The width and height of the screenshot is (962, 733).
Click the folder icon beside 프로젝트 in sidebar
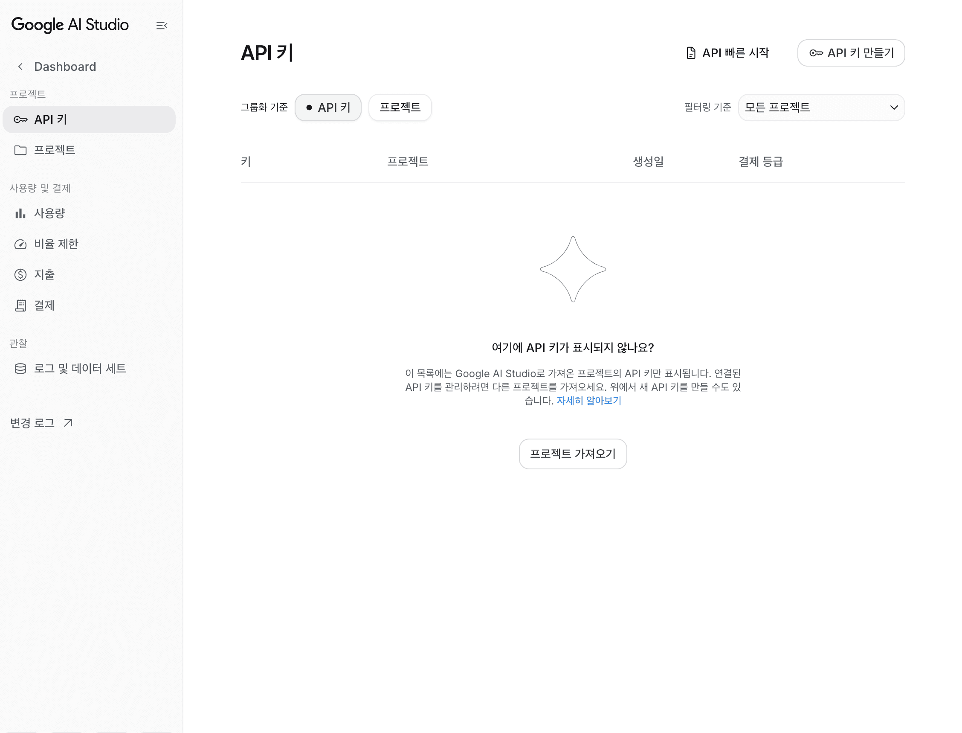(x=20, y=150)
